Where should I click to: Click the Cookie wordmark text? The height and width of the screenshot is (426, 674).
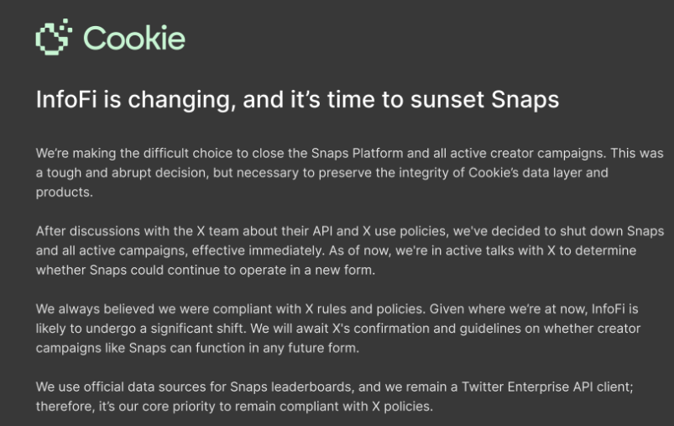point(134,39)
